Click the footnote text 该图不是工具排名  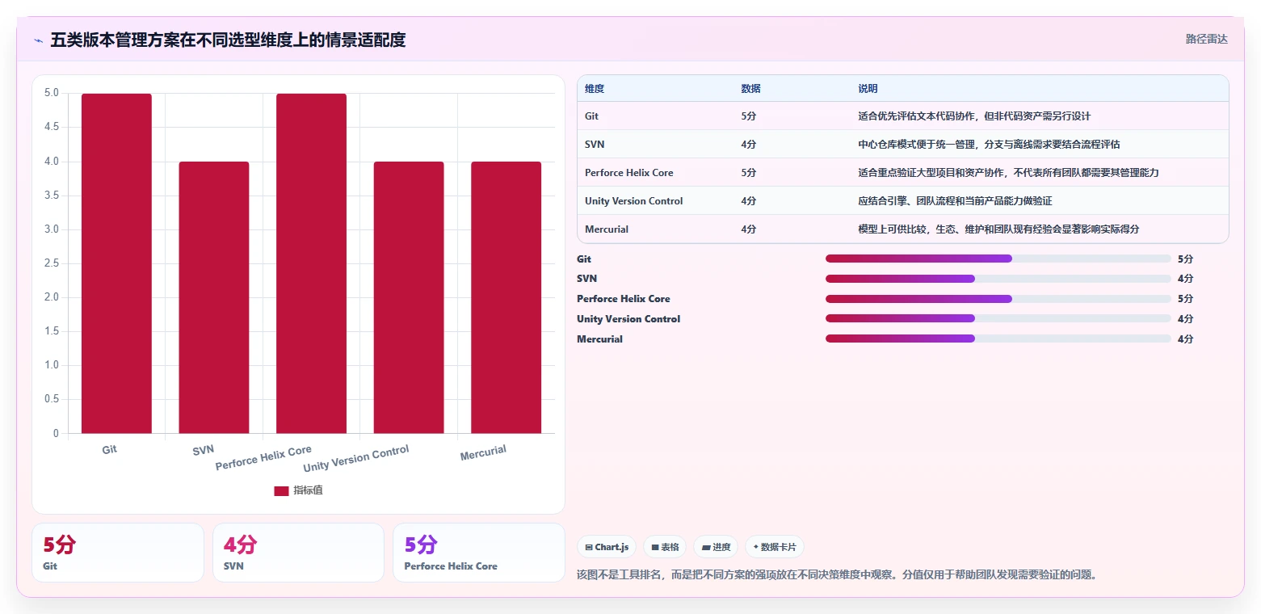click(836, 575)
